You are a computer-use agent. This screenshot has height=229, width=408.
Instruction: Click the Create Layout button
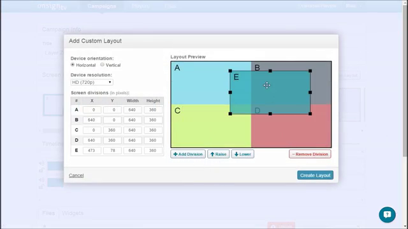point(315,176)
